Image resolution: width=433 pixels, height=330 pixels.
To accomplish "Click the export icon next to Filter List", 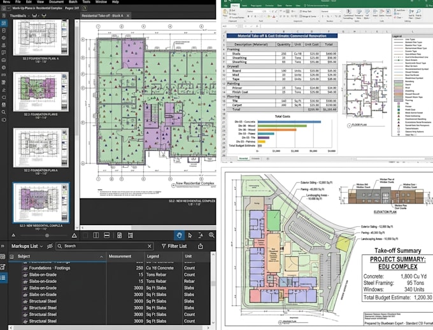I will pyautogui.click(x=201, y=246).
